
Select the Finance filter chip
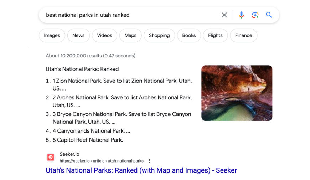[244, 35]
